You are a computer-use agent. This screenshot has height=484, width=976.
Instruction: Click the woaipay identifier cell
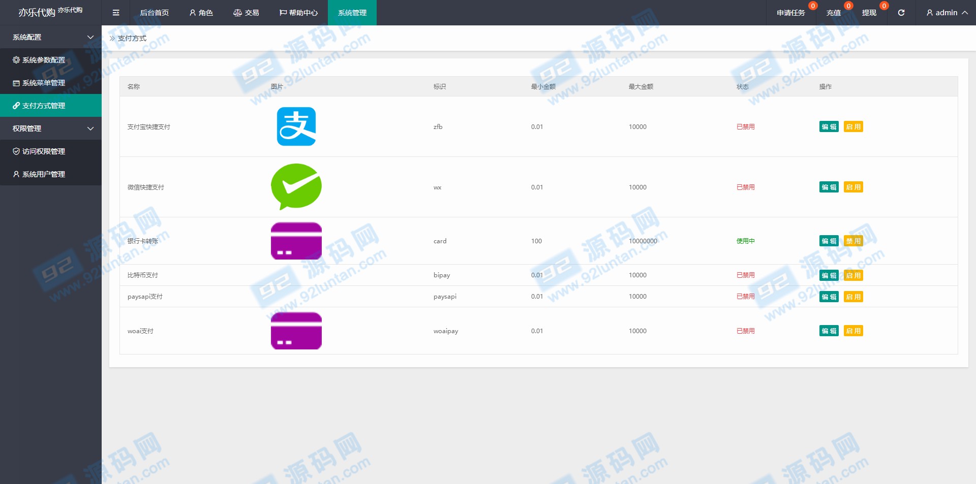click(x=446, y=331)
